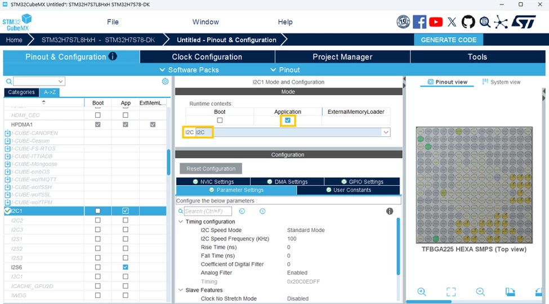Image resolution: width=549 pixels, height=304 pixels.
Task: Click the 10-year anniversary badge icon
Action: (x=403, y=22)
